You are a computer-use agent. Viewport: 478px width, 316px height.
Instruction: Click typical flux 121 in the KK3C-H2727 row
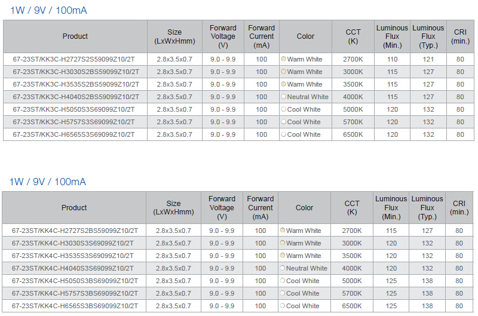(x=428, y=59)
